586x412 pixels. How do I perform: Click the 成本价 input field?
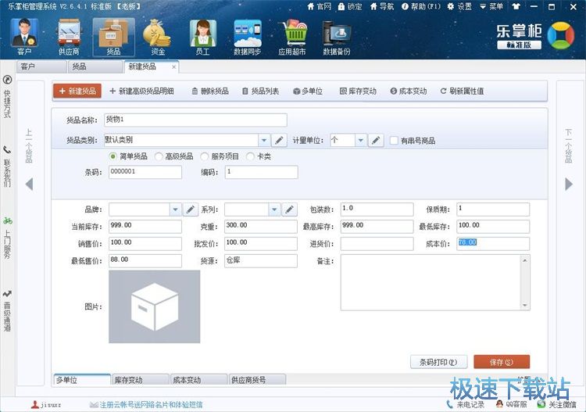tap(493, 244)
